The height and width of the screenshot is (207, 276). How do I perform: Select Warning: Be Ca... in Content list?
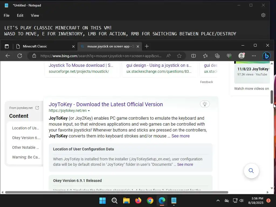[26, 157]
